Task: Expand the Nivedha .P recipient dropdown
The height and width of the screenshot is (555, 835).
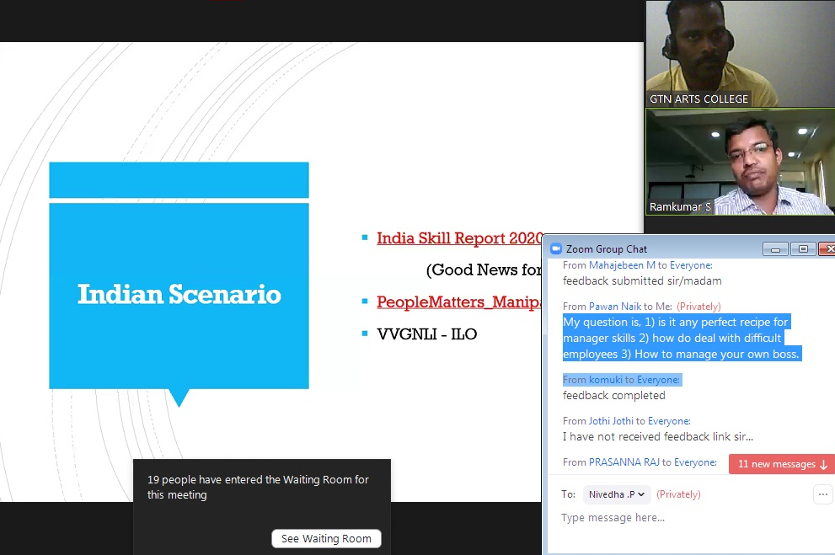Action: click(617, 494)
